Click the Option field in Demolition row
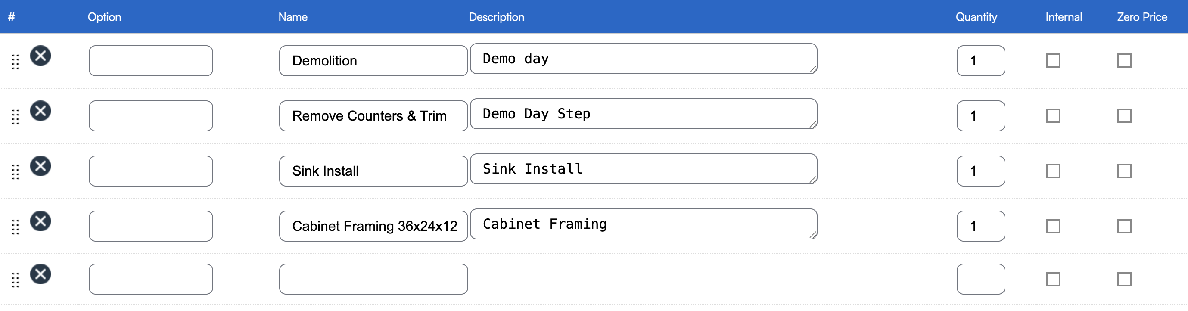Viewport: 1188px width, 311px height. click(x=151, y=60)
